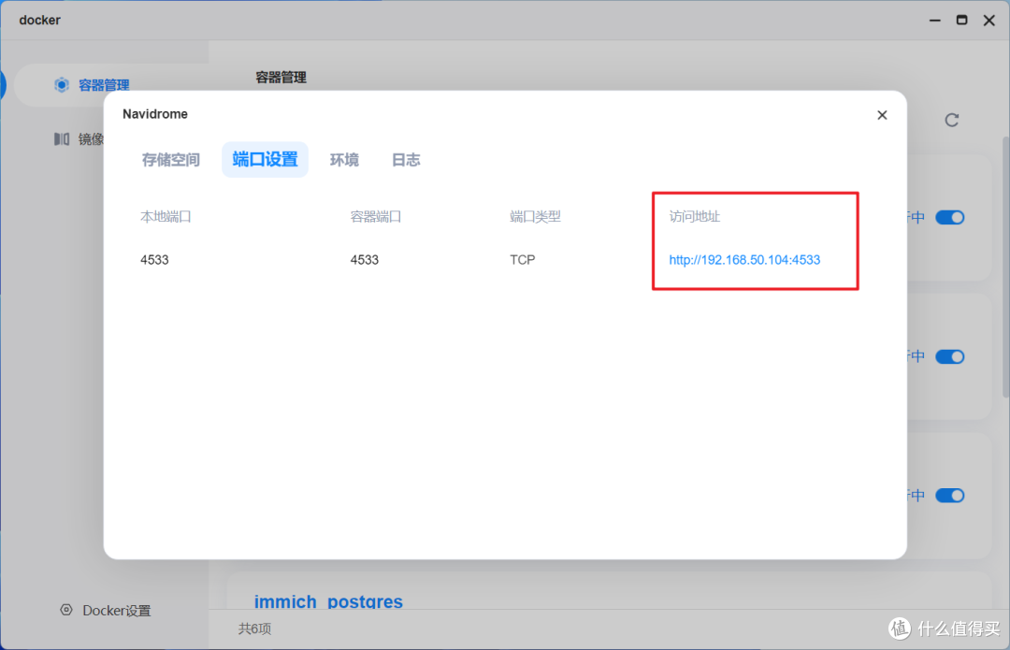Click the 端口类型 column header
The height and width of the screenshot is (650, 1010).
(x=535, y=216)
